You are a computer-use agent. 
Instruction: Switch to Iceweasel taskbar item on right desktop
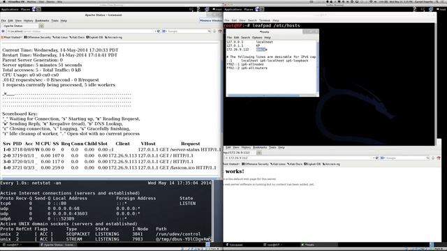(235, 245)
